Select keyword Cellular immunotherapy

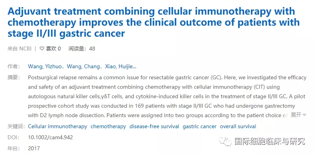point(57,127)
